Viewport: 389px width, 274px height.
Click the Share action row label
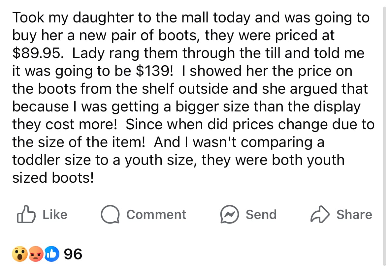coord(354,214)
